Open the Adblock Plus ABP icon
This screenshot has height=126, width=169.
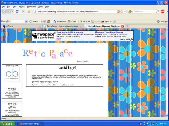pos(163,12)
